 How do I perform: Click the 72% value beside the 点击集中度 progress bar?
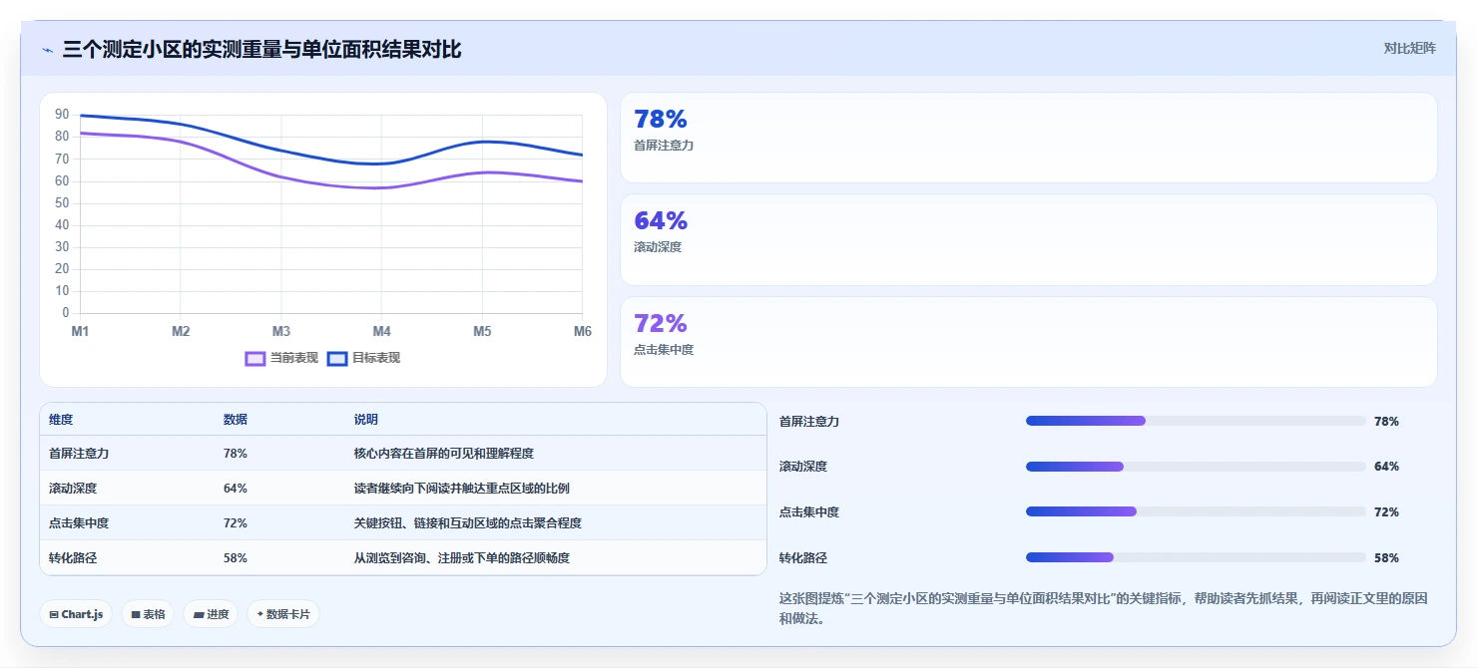tap(1386, 512)
